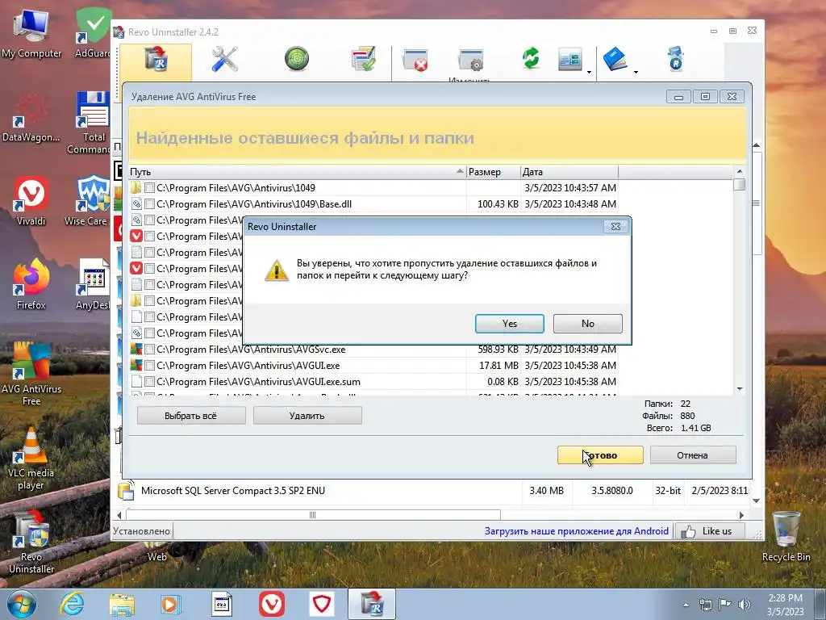Click leftover list scrollbar down arrow
This screenshot has height=620, width=826.
point(740,389)
